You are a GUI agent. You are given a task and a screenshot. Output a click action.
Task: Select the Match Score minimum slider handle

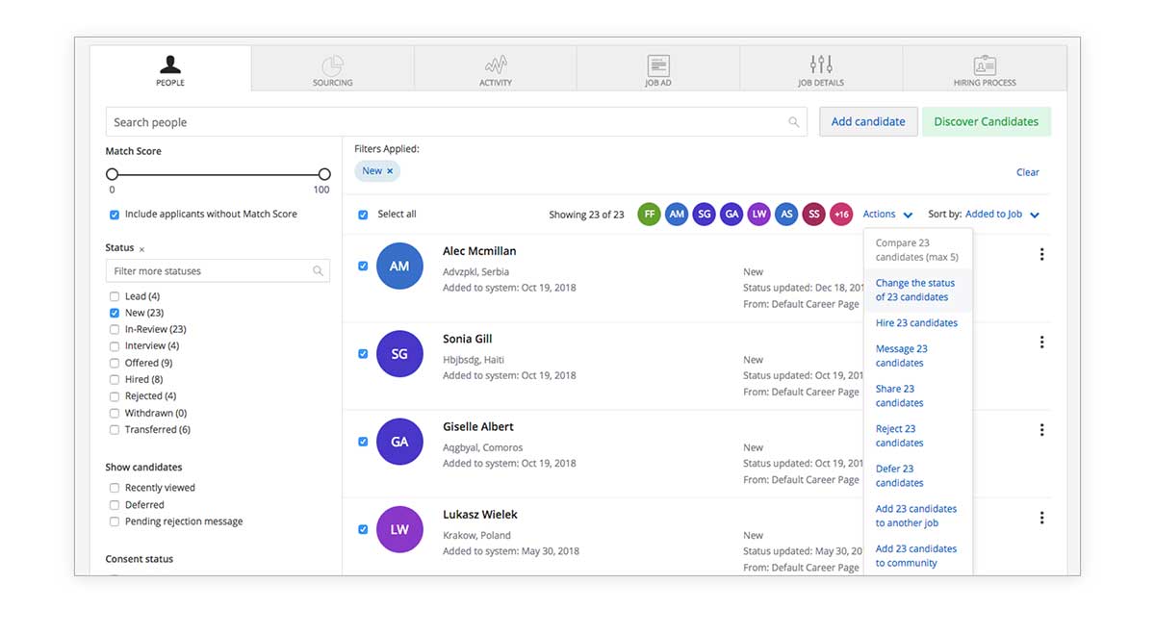click(112, 174)
